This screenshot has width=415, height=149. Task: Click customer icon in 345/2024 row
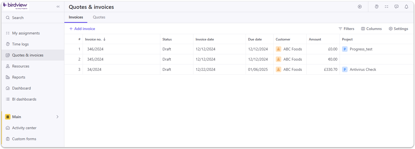coord(279,59)
